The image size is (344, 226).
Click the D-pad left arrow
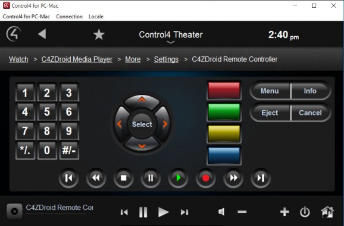[x=120, y=124]
